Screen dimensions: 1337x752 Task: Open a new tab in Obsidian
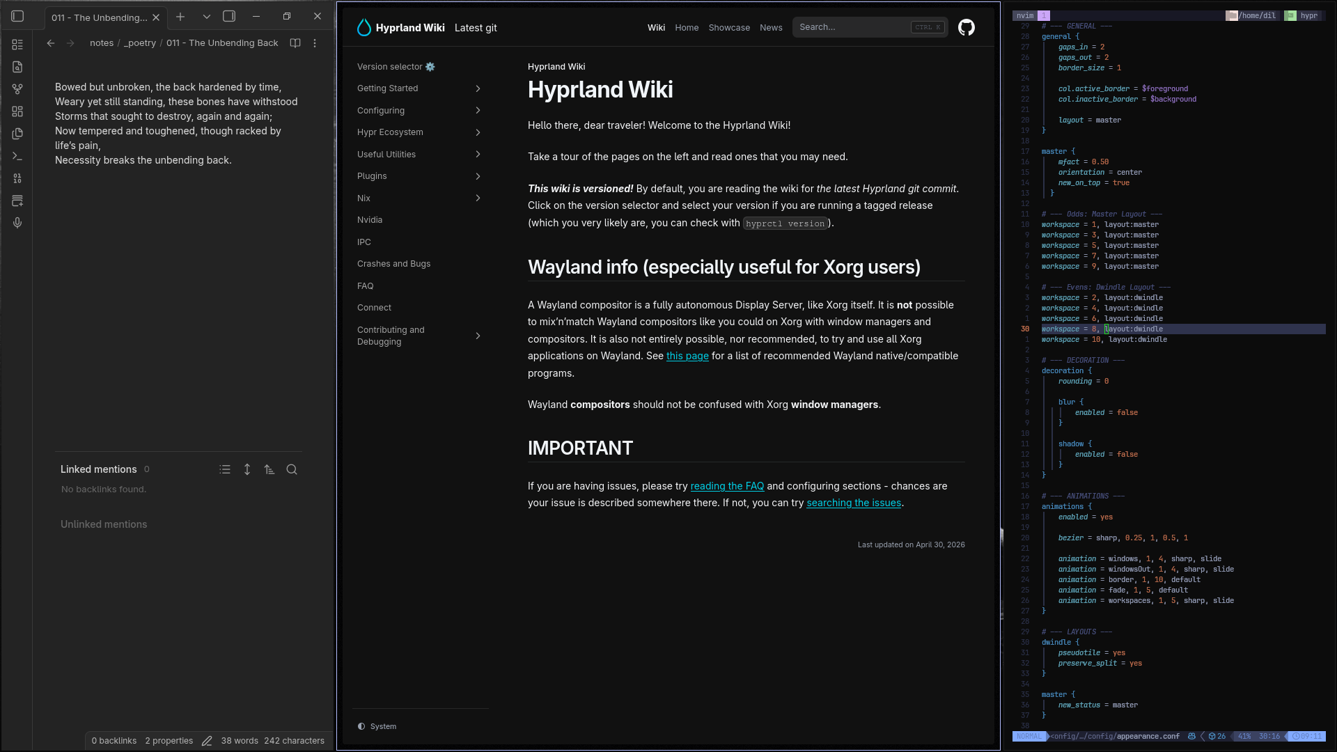pos(180,17)
